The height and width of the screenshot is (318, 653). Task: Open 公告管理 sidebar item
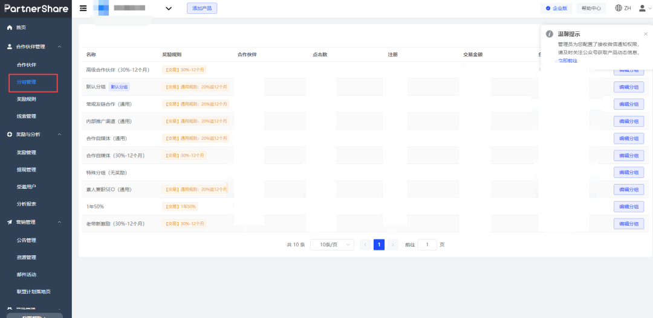(26, 240)
